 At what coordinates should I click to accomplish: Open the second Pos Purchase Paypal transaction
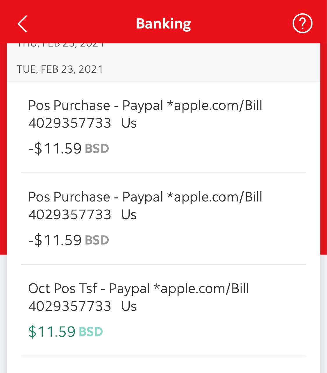point(145,197)
